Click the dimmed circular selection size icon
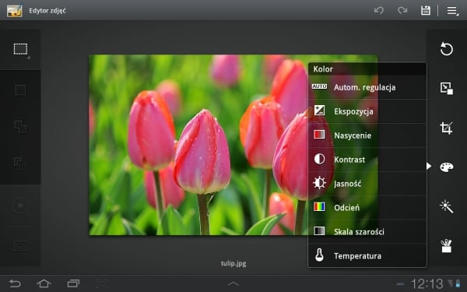467x292 pixels. point(20,206)
